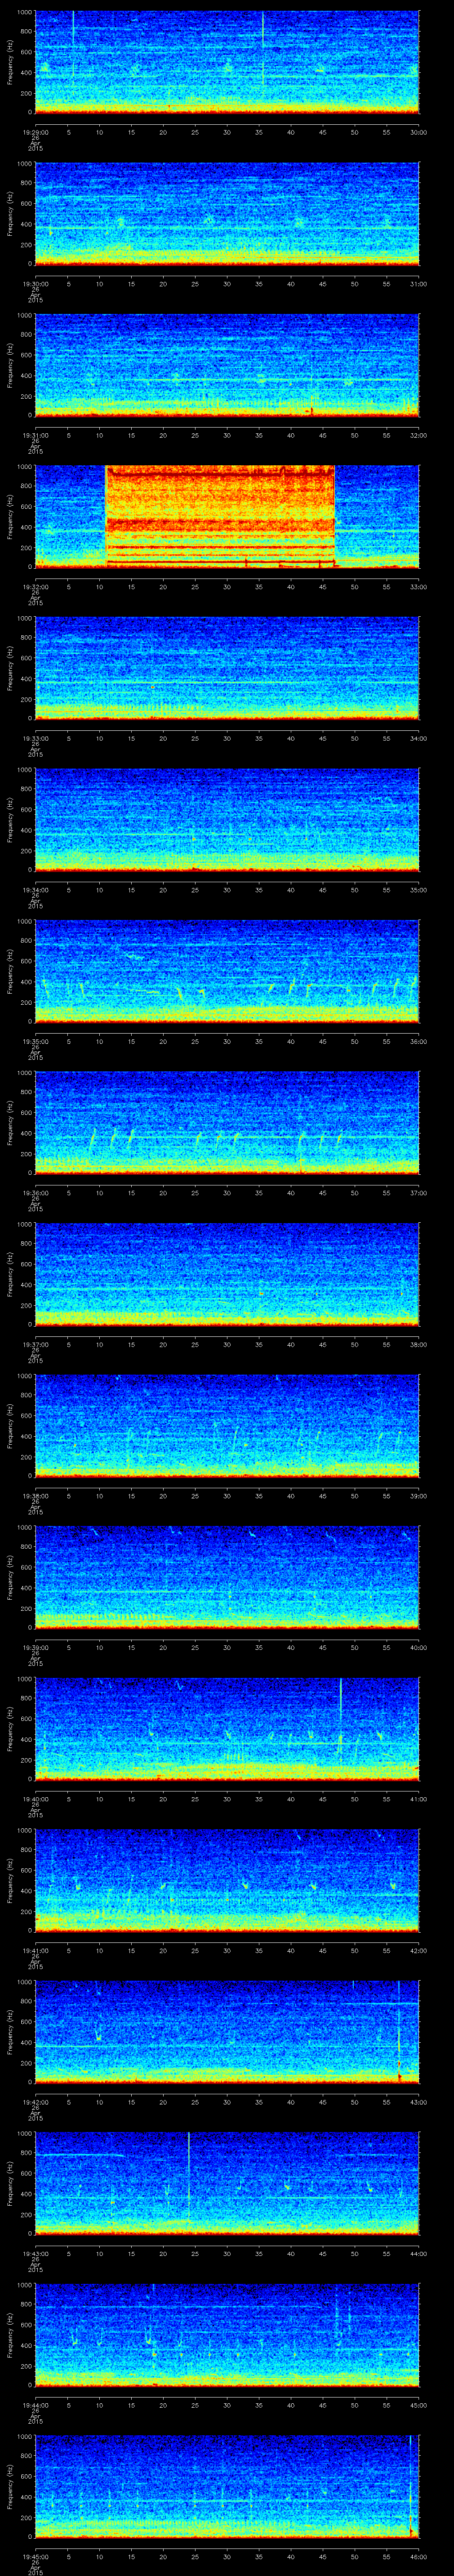Click the 19:37:00 time axis label
The width and height of the screenshot is (454, 2576).
[x=35, y=1344]
